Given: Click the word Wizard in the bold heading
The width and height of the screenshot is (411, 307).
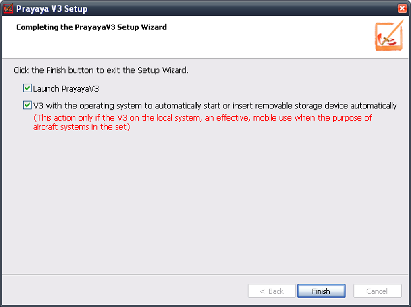Looking at the screenshot, I should pyautogui.click(x=154, y=27).
